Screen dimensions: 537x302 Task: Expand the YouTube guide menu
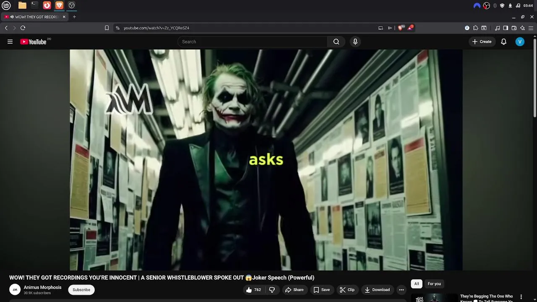(x=10, y=42)
